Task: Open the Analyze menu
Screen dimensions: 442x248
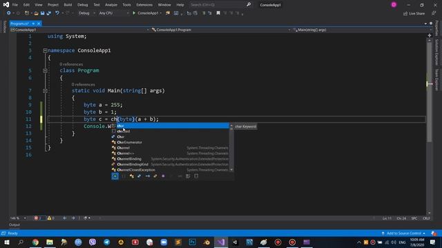Action: 111,5
